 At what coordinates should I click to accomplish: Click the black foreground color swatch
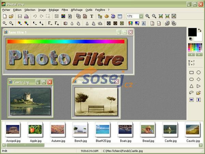tap(192, 32)
